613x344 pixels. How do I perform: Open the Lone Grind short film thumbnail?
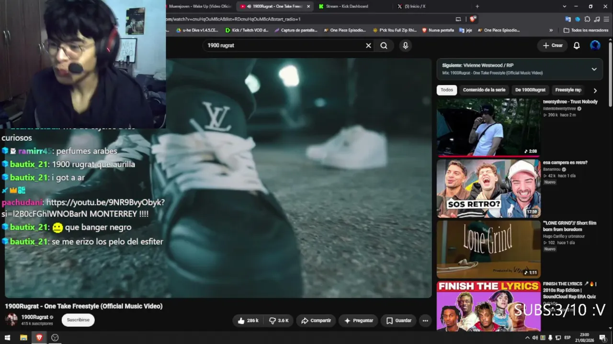(x=488, y=249)
